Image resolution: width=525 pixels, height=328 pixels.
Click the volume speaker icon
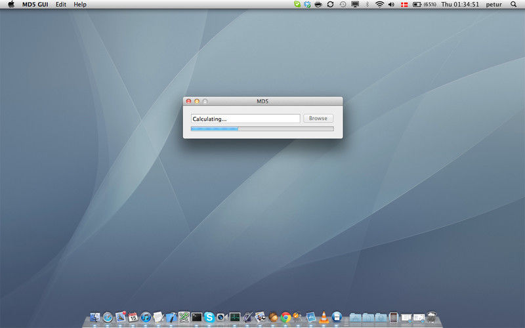click(391, 5)
